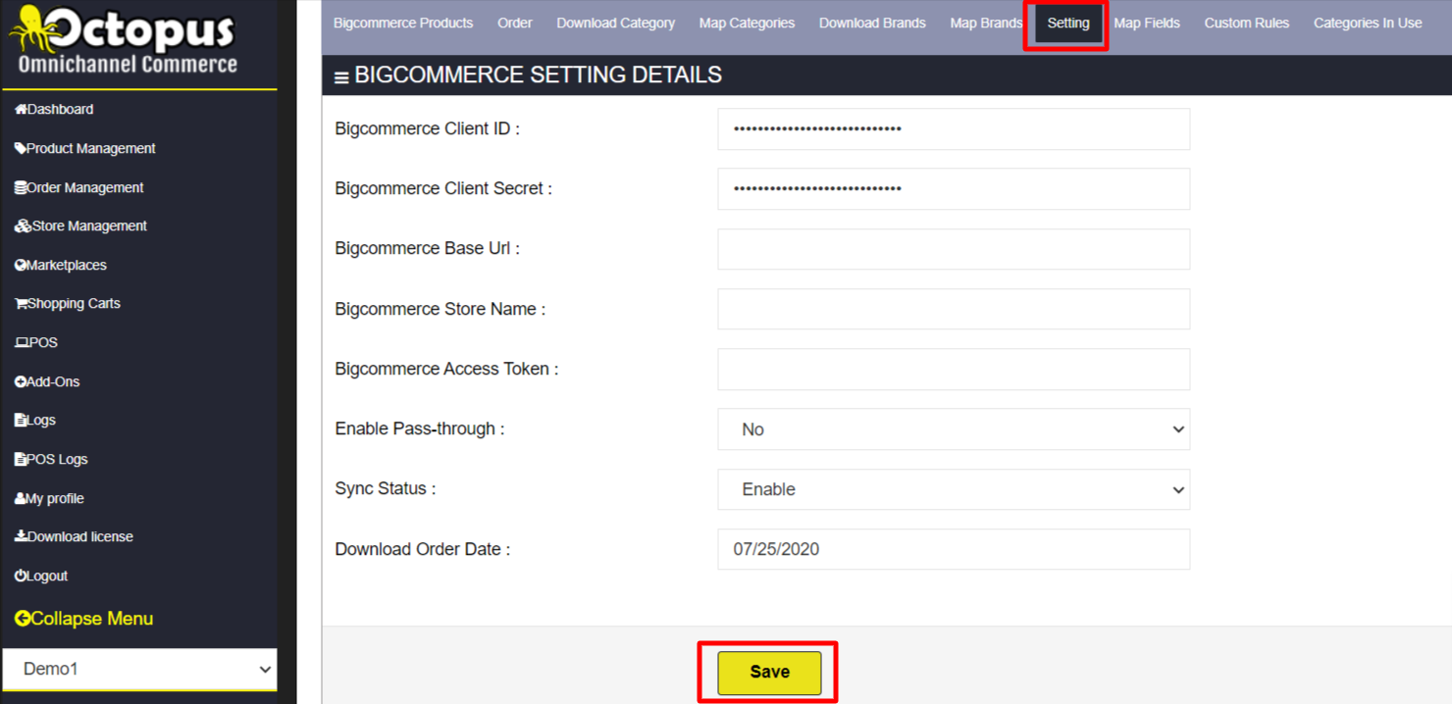Click the Logs document icon

click(21, 421)
